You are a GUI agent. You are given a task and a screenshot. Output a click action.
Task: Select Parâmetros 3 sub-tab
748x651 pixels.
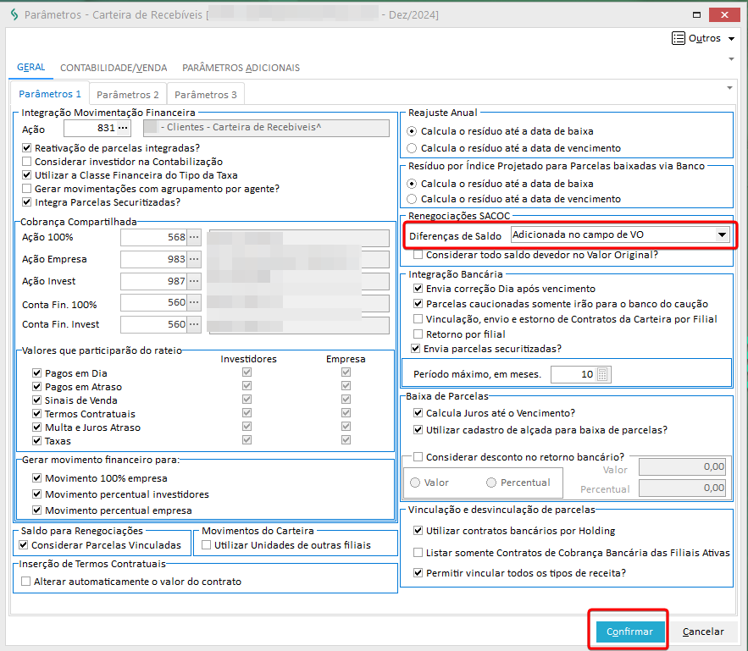point(206,94)
